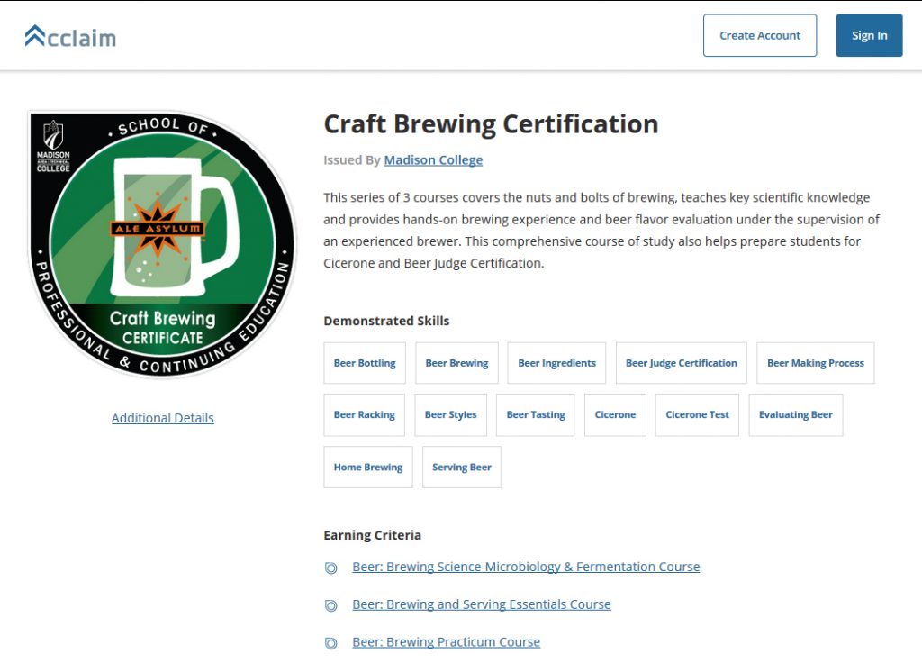Choose the Beer Judge Certification skill
This screenshot has height=663, width=922.
[x=681, y=362]
